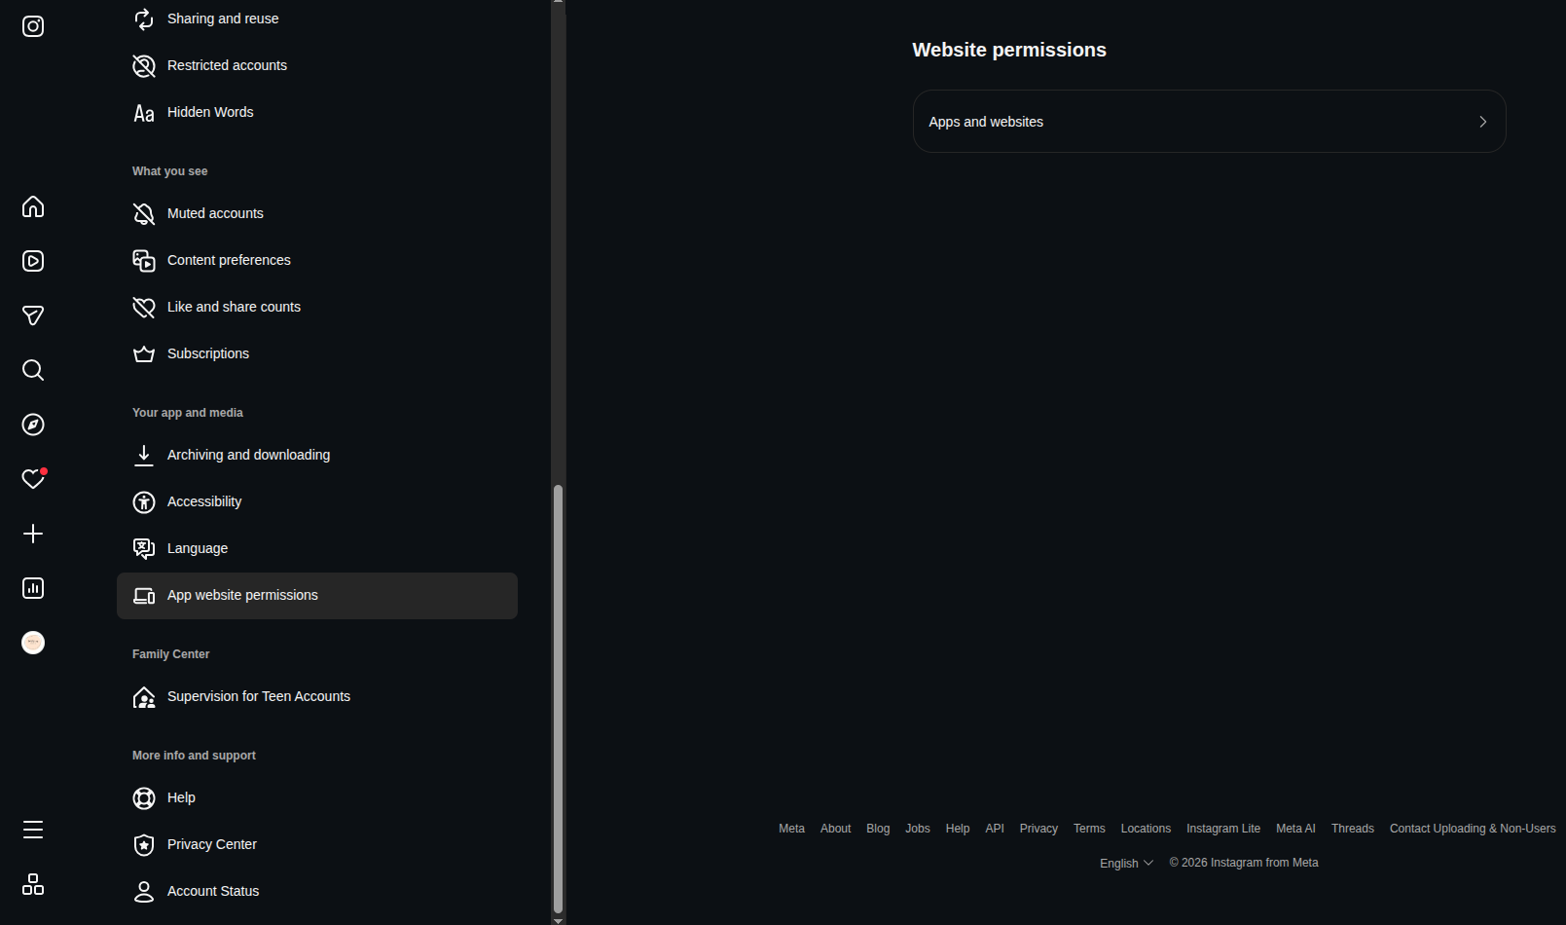Open Supervision for Teen Accounts
Image resolution: width=1566 pixels, height=925 pixels.
pos(317,696)
